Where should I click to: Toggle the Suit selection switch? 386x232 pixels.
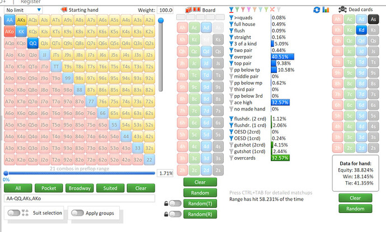(x=13, y=212)
